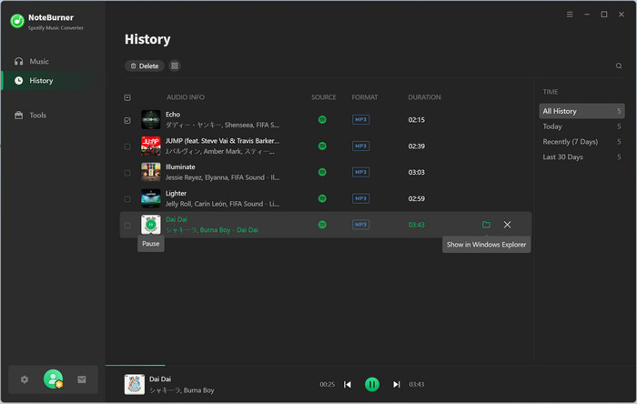637x404 pixels.
Task: Select the Echo track title
Action: 173,115
